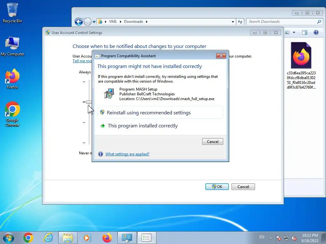Click OK in User Account Control Settings
This screenshot has height=244, width=326.
pos(217,186)
